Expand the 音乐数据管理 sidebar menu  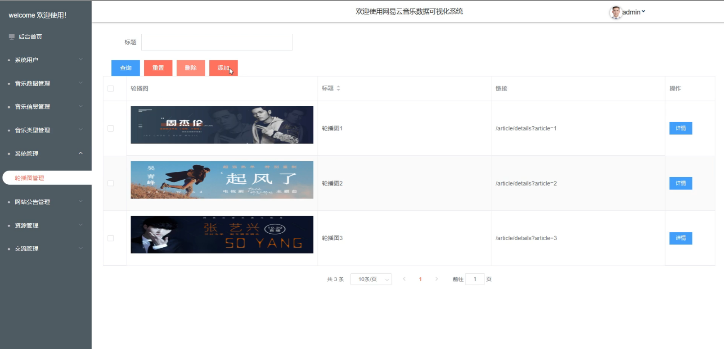pyautogui.click(x=46, y=83)
